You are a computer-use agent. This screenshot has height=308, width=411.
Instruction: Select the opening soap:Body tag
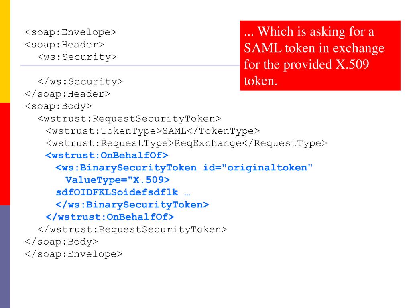pos(59,106)
